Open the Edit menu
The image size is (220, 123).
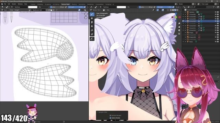pos(9,4)
